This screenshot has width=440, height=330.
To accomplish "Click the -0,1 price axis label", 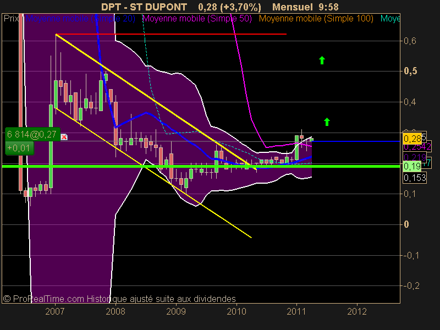I will pos(411,255).
